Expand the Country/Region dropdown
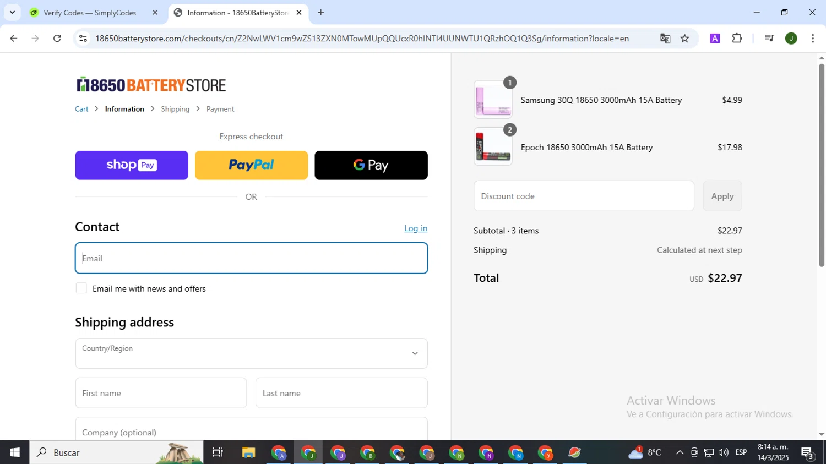This screenshot has height=464, width=826. [251, 353]
